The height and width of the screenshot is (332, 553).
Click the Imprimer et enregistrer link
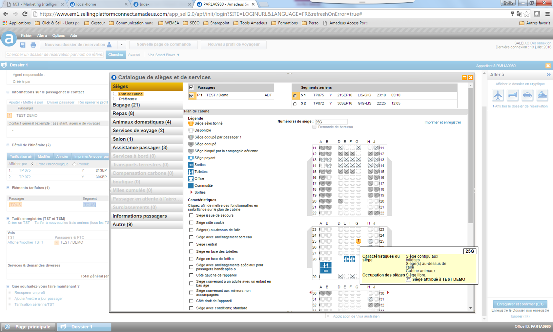click(x=442, y=122)
